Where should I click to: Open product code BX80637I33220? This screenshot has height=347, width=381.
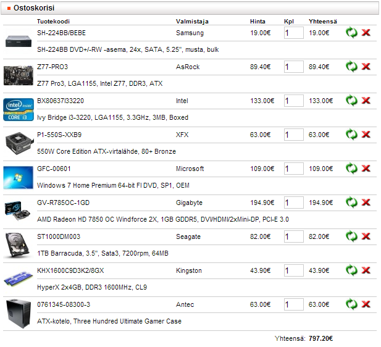[x=61, y=101]
